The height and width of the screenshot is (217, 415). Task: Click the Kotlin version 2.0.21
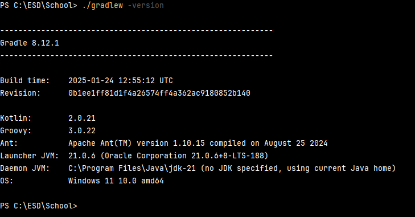coord(82,118)
